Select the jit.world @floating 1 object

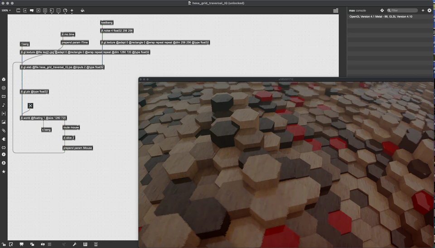43,118
